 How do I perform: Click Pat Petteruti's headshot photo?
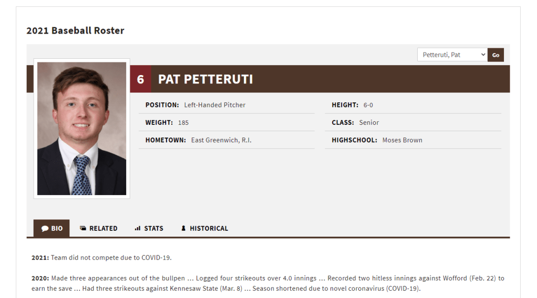point(81,129)
